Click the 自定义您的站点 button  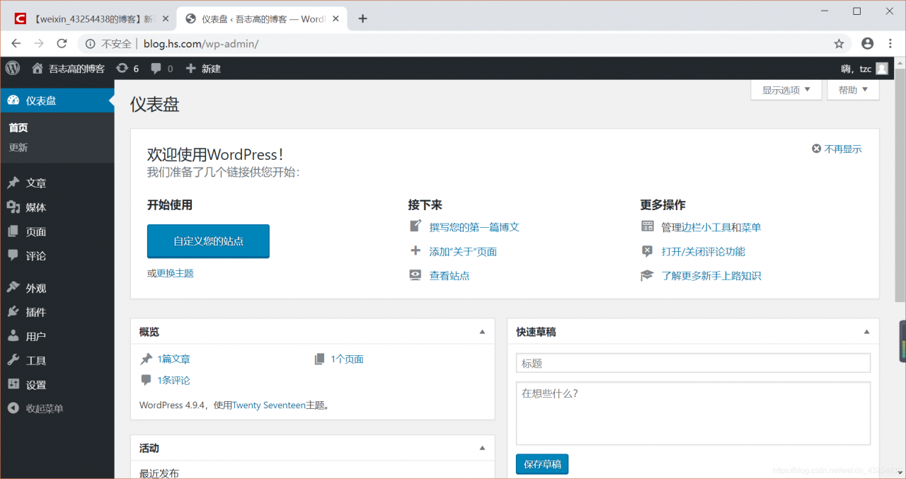[208, 241]
